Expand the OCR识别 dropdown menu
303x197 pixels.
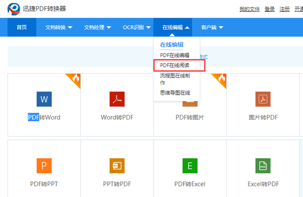tap(137, 27)
